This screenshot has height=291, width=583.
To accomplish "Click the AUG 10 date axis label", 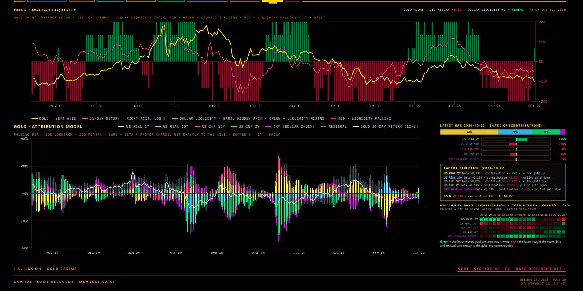I will (339, 253).
